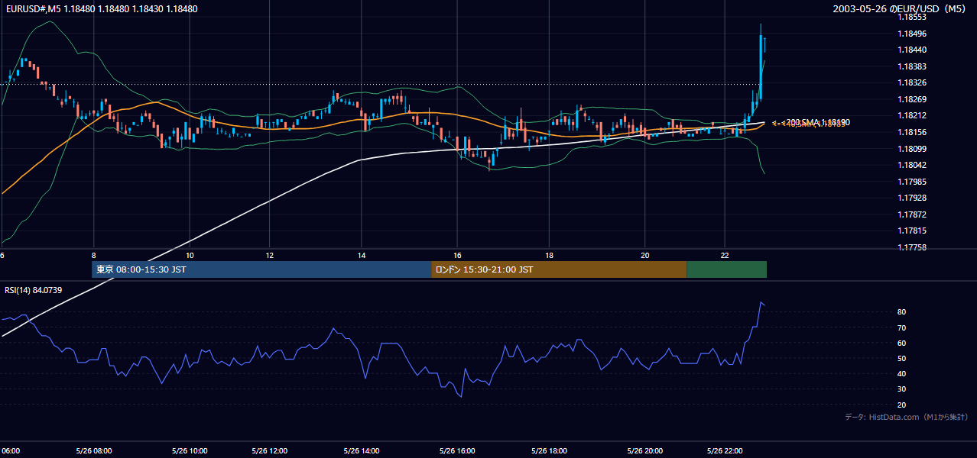Click the RSI axis level 30
Screen dimensions: 977x458
coord(901,389)
